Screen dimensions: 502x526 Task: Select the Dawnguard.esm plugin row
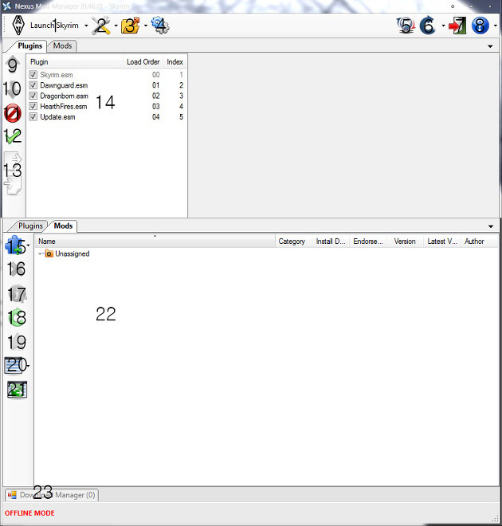pyautogui.click(x=107, y=85)
